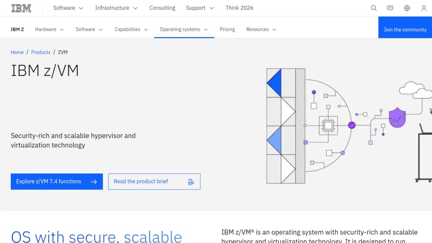Image resolution: width=432 pixels, height=243 pixels.
Task: Expand the Operating systems dropdown
Action: click(x=184, y=30)
